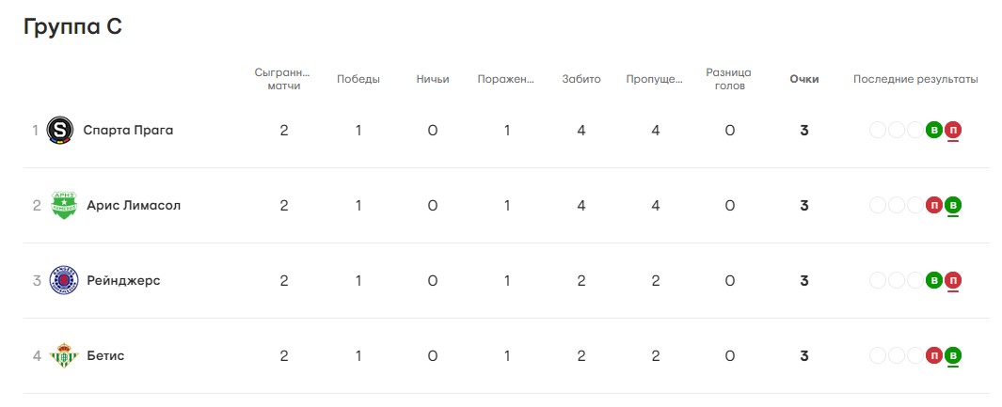Click the Rangers club crest
Image resolution: width=1002 pixels, height=407 pixels.
(x=64, y=280)
